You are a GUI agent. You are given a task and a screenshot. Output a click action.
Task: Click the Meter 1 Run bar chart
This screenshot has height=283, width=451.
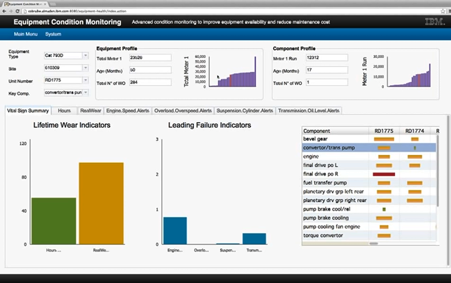coord(409,71)
